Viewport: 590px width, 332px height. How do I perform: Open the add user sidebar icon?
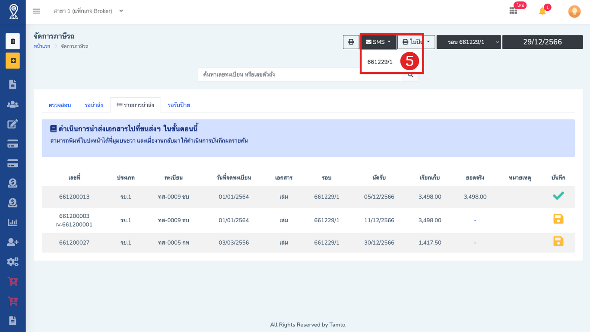pyautogui.click(x=13, y=242)
